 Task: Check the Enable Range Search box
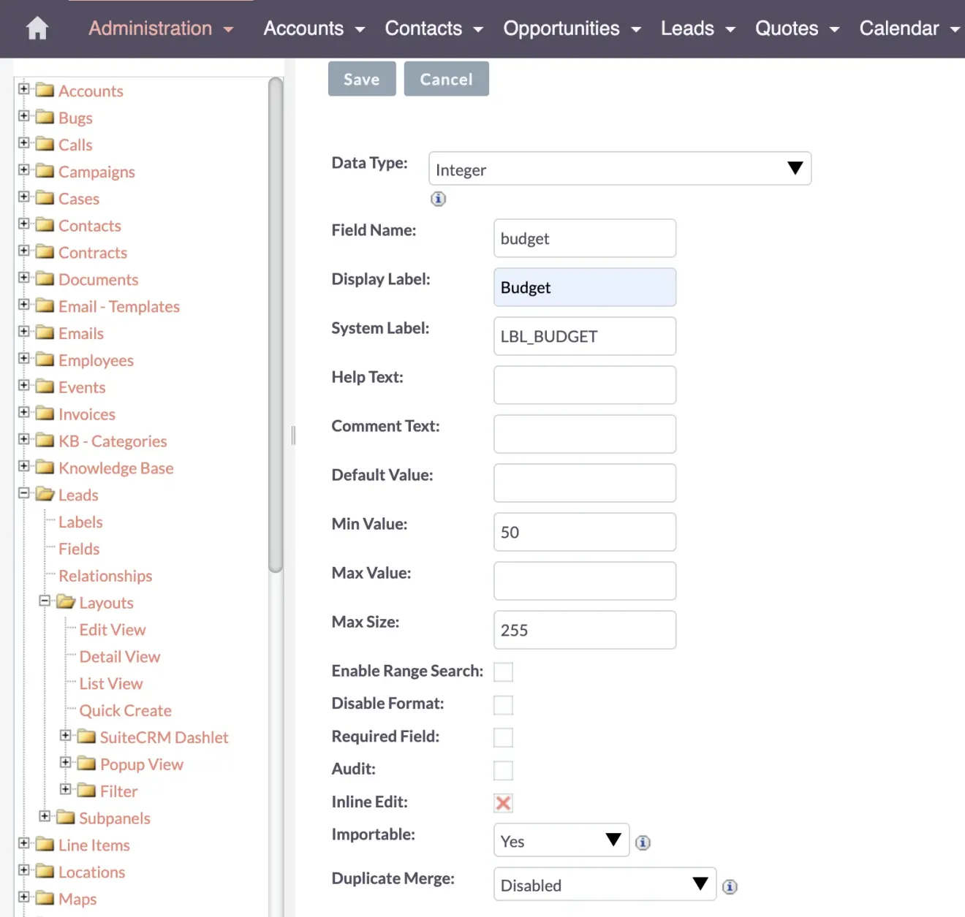coord(503,671)
